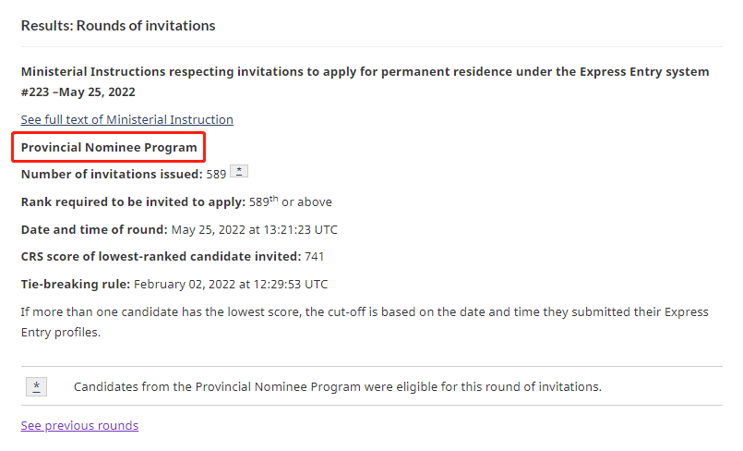The image size is (743, 451).
Task: Click the CRS score value 741
Action: 316,257
